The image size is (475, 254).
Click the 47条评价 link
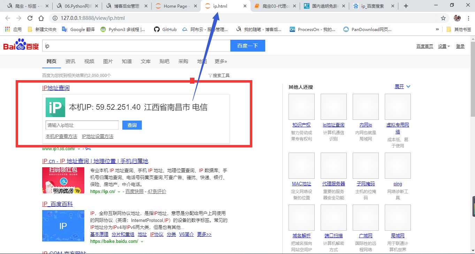click(x=157, y=191)
